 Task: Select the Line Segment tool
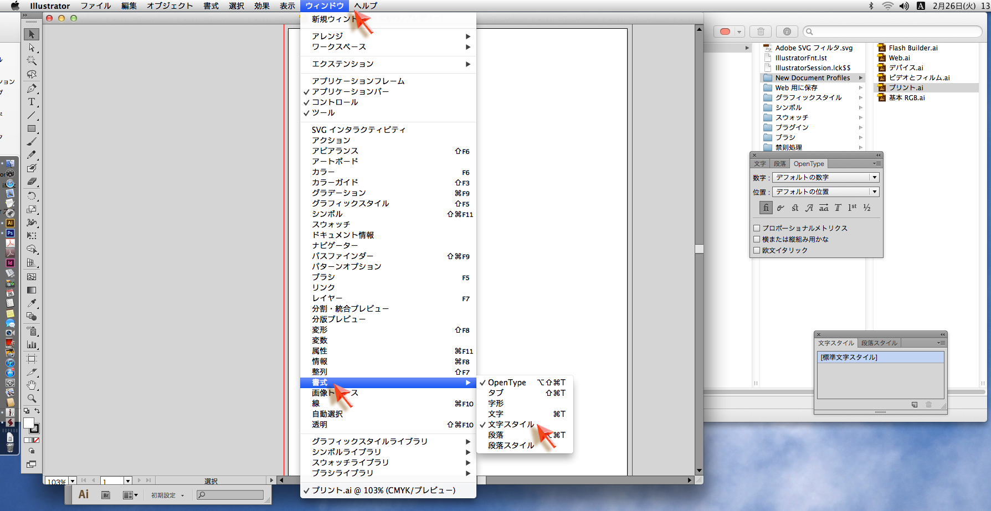point(32,115)
